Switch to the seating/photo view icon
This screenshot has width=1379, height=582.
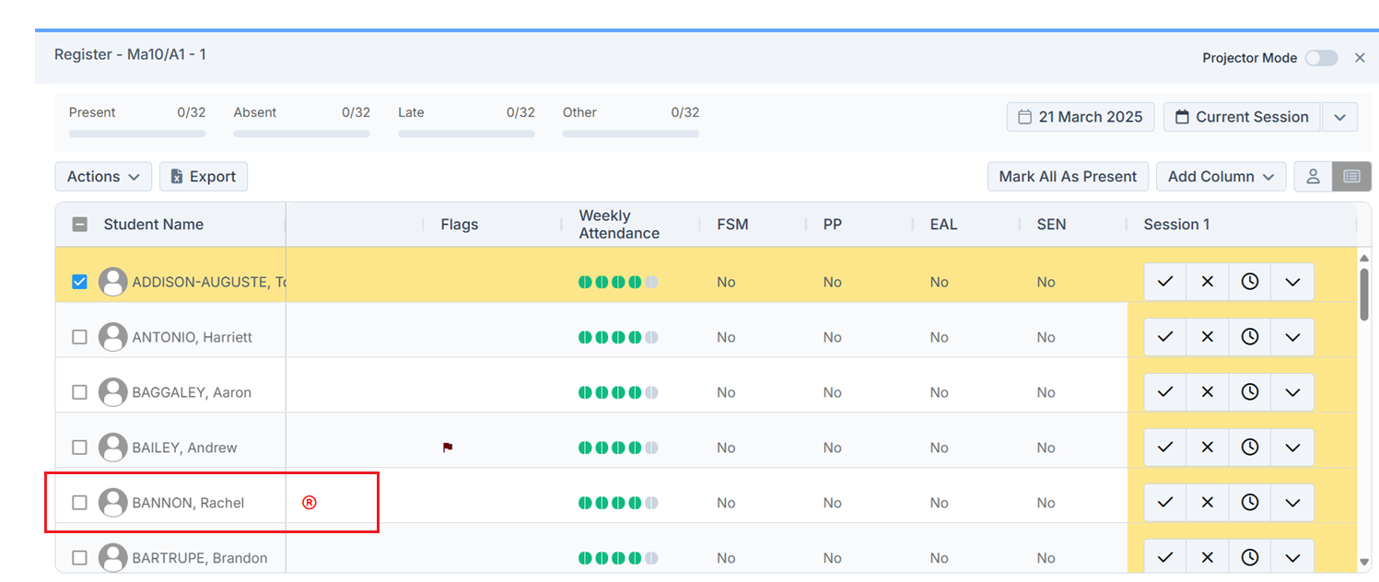(x=1314, y=177)
